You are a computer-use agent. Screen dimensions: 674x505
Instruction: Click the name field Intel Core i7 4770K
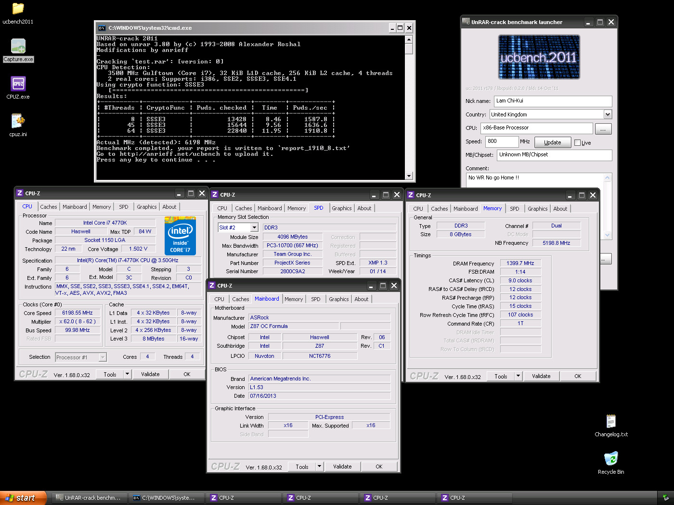(105, 223)
